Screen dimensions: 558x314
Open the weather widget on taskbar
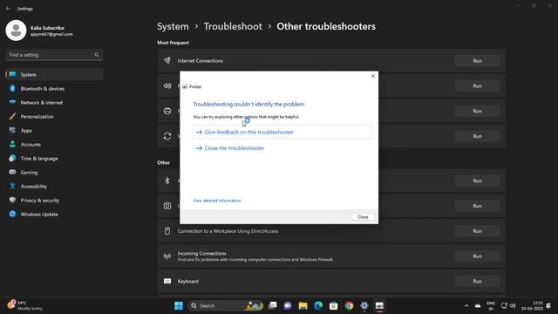click(x=25, y=305)
